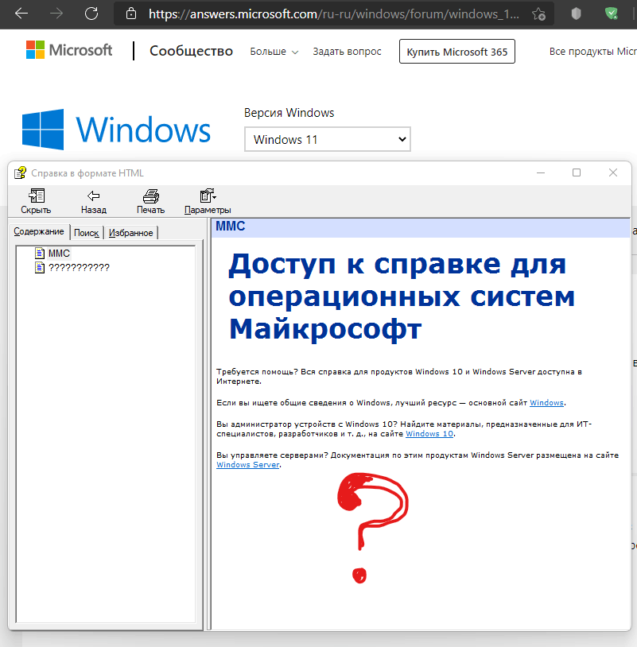Switch to the Избранное tab
The width and height of the screenshot is (637, 647).
click(x=130, y=233)
